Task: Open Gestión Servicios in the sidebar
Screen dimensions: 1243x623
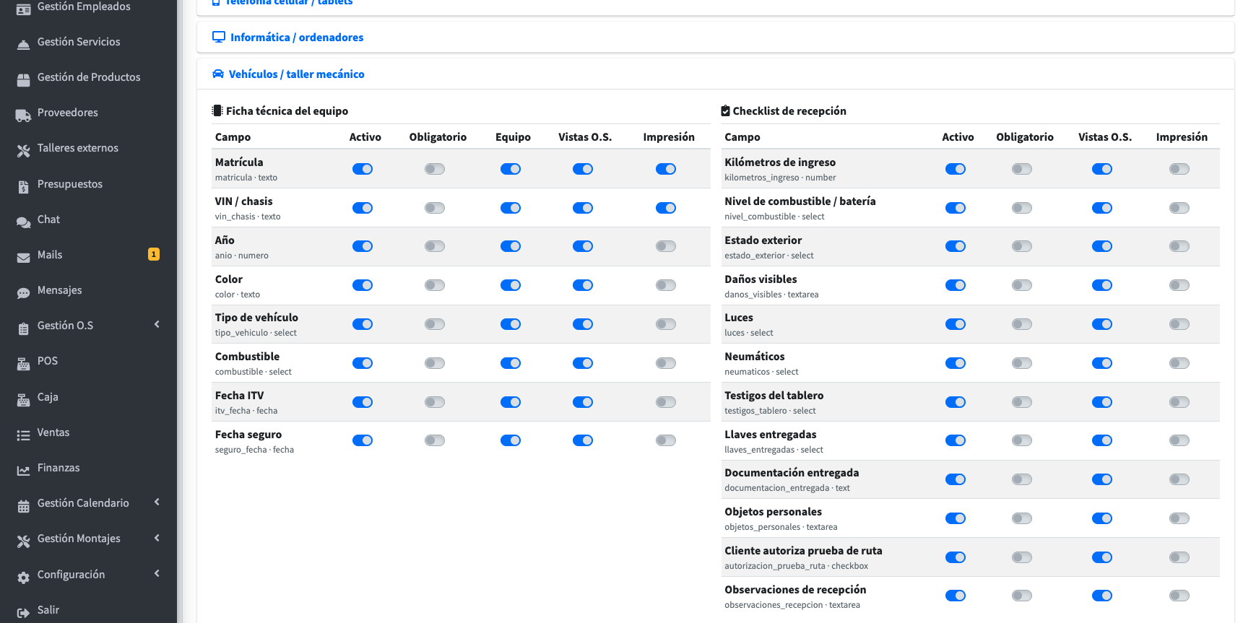Action: point(79,42)
